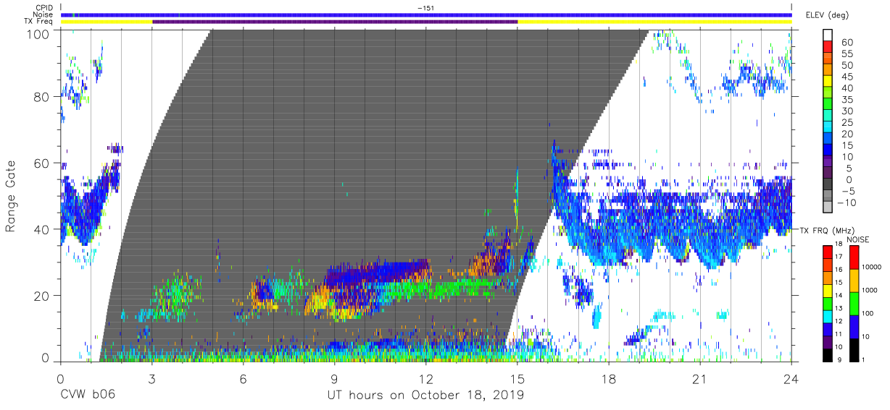Click the '25' label on the ELEV colorbar
The image size is (890, 410).
pyautogui.click(x=846, y=122)
